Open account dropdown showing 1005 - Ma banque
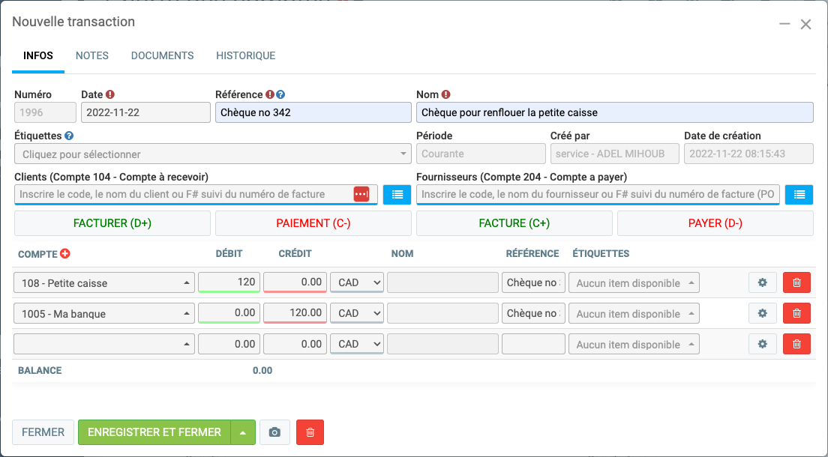The height and width of the screenshot is (457, 828). [104, 313]
